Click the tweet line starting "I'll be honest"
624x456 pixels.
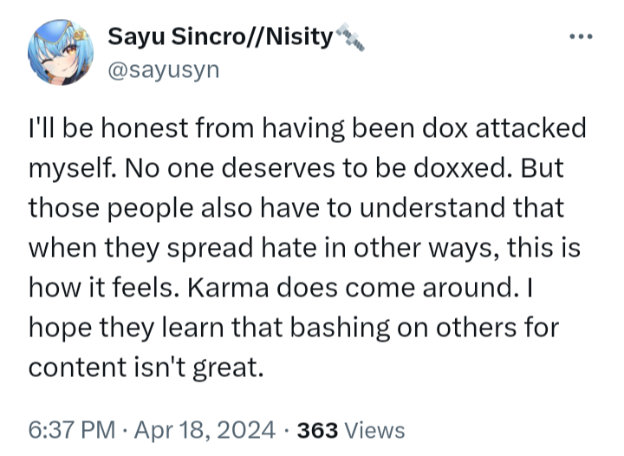(307, 129)
